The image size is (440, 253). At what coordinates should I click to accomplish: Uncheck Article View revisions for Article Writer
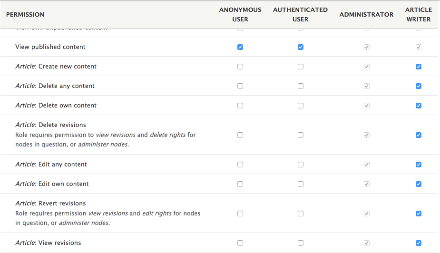(x=419, y=243)
